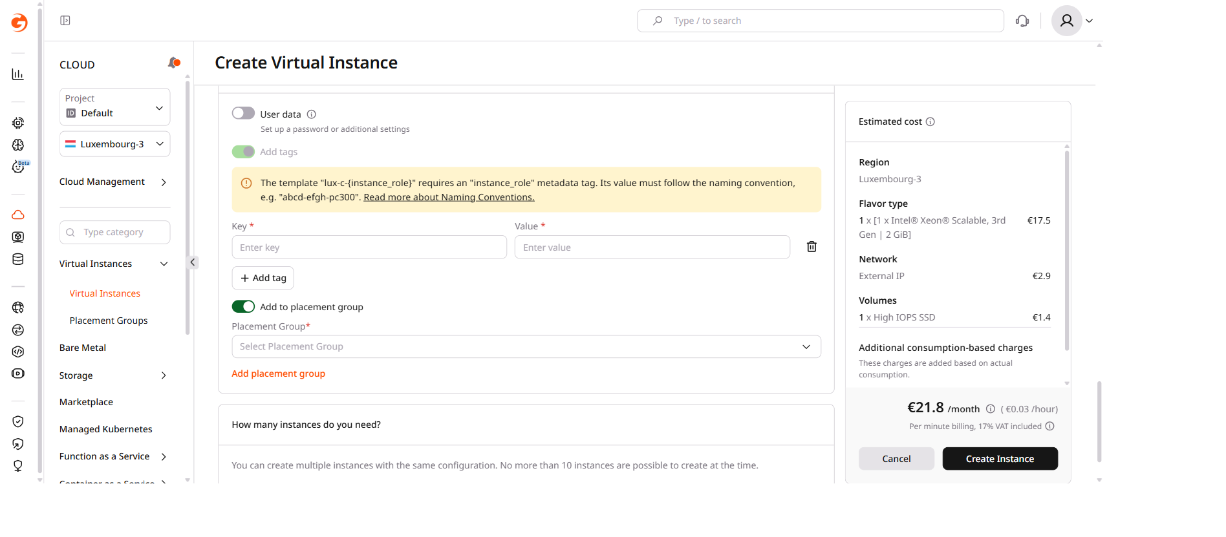Open the chip processor icon in rail
This screenshot has height=537, width=1226.
(18, 123)
